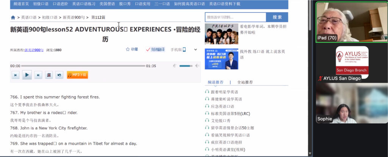Screen dimensions: 388x157
Task: Click the 收藏 star favorite icon
Action: pyautogui.click(x=128, y=50)
